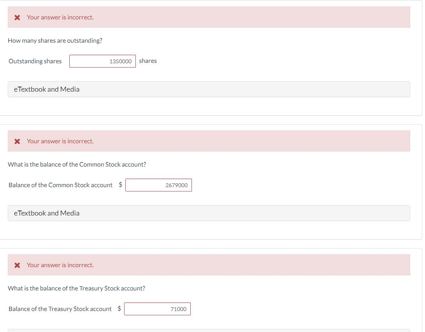
Task: Click the 'shares' unit text after the input
Action: pos(148,61)
